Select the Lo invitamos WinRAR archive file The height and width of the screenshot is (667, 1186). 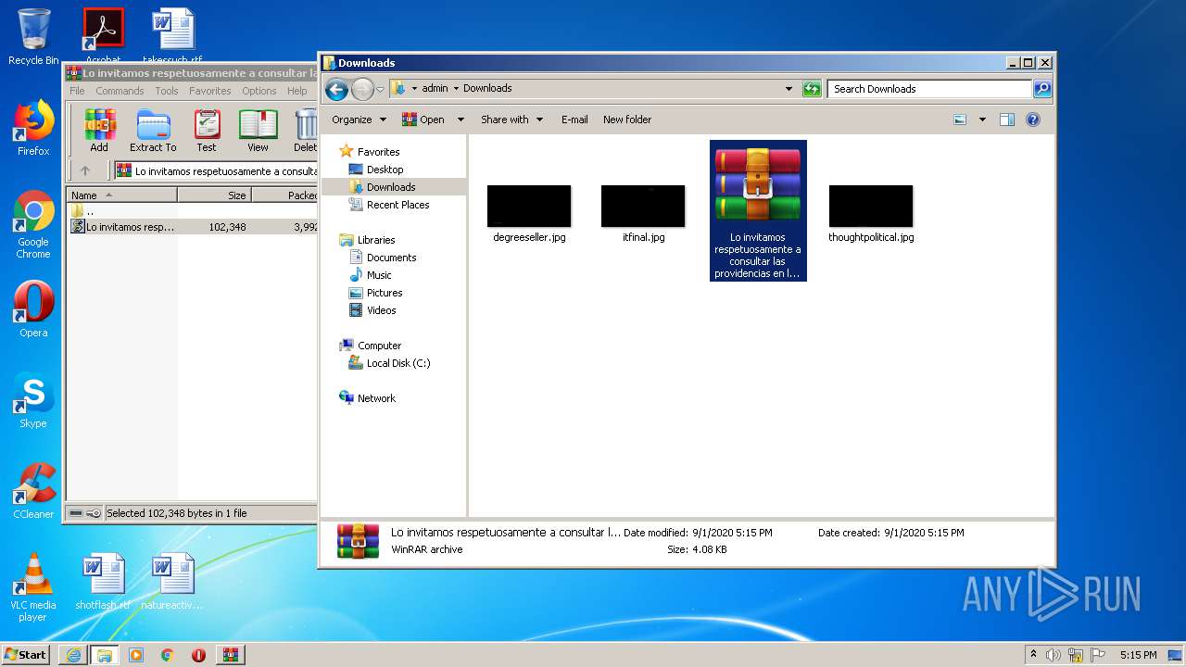[x=758, y=210]
